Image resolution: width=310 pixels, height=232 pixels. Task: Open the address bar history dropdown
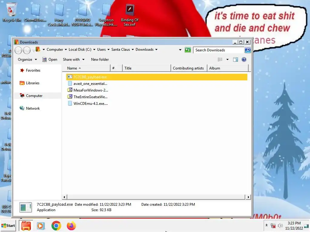click(x=180, y=50)
